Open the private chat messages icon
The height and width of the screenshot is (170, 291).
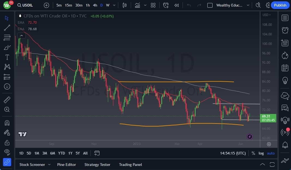tap(285, 108)
